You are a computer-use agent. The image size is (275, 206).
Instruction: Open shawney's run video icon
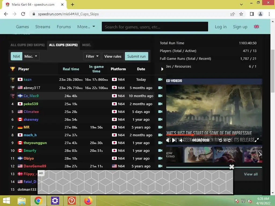[160, 119]
